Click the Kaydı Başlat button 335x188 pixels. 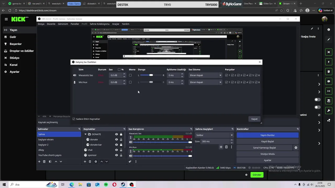[267, 142]
